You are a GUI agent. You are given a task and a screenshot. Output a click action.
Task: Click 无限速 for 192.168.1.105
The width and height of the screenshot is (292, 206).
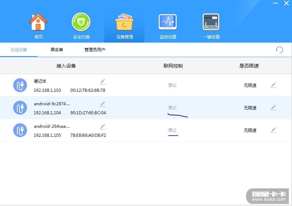[x=250, y=131]
